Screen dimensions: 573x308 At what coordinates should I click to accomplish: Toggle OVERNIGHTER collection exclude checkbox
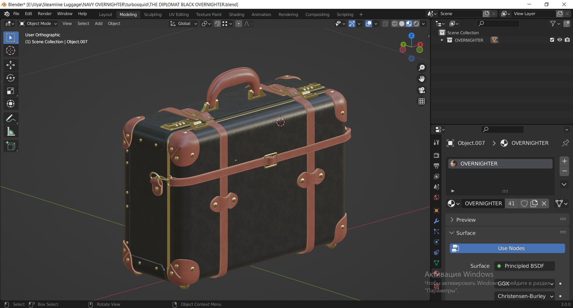(x=552, y=40)
